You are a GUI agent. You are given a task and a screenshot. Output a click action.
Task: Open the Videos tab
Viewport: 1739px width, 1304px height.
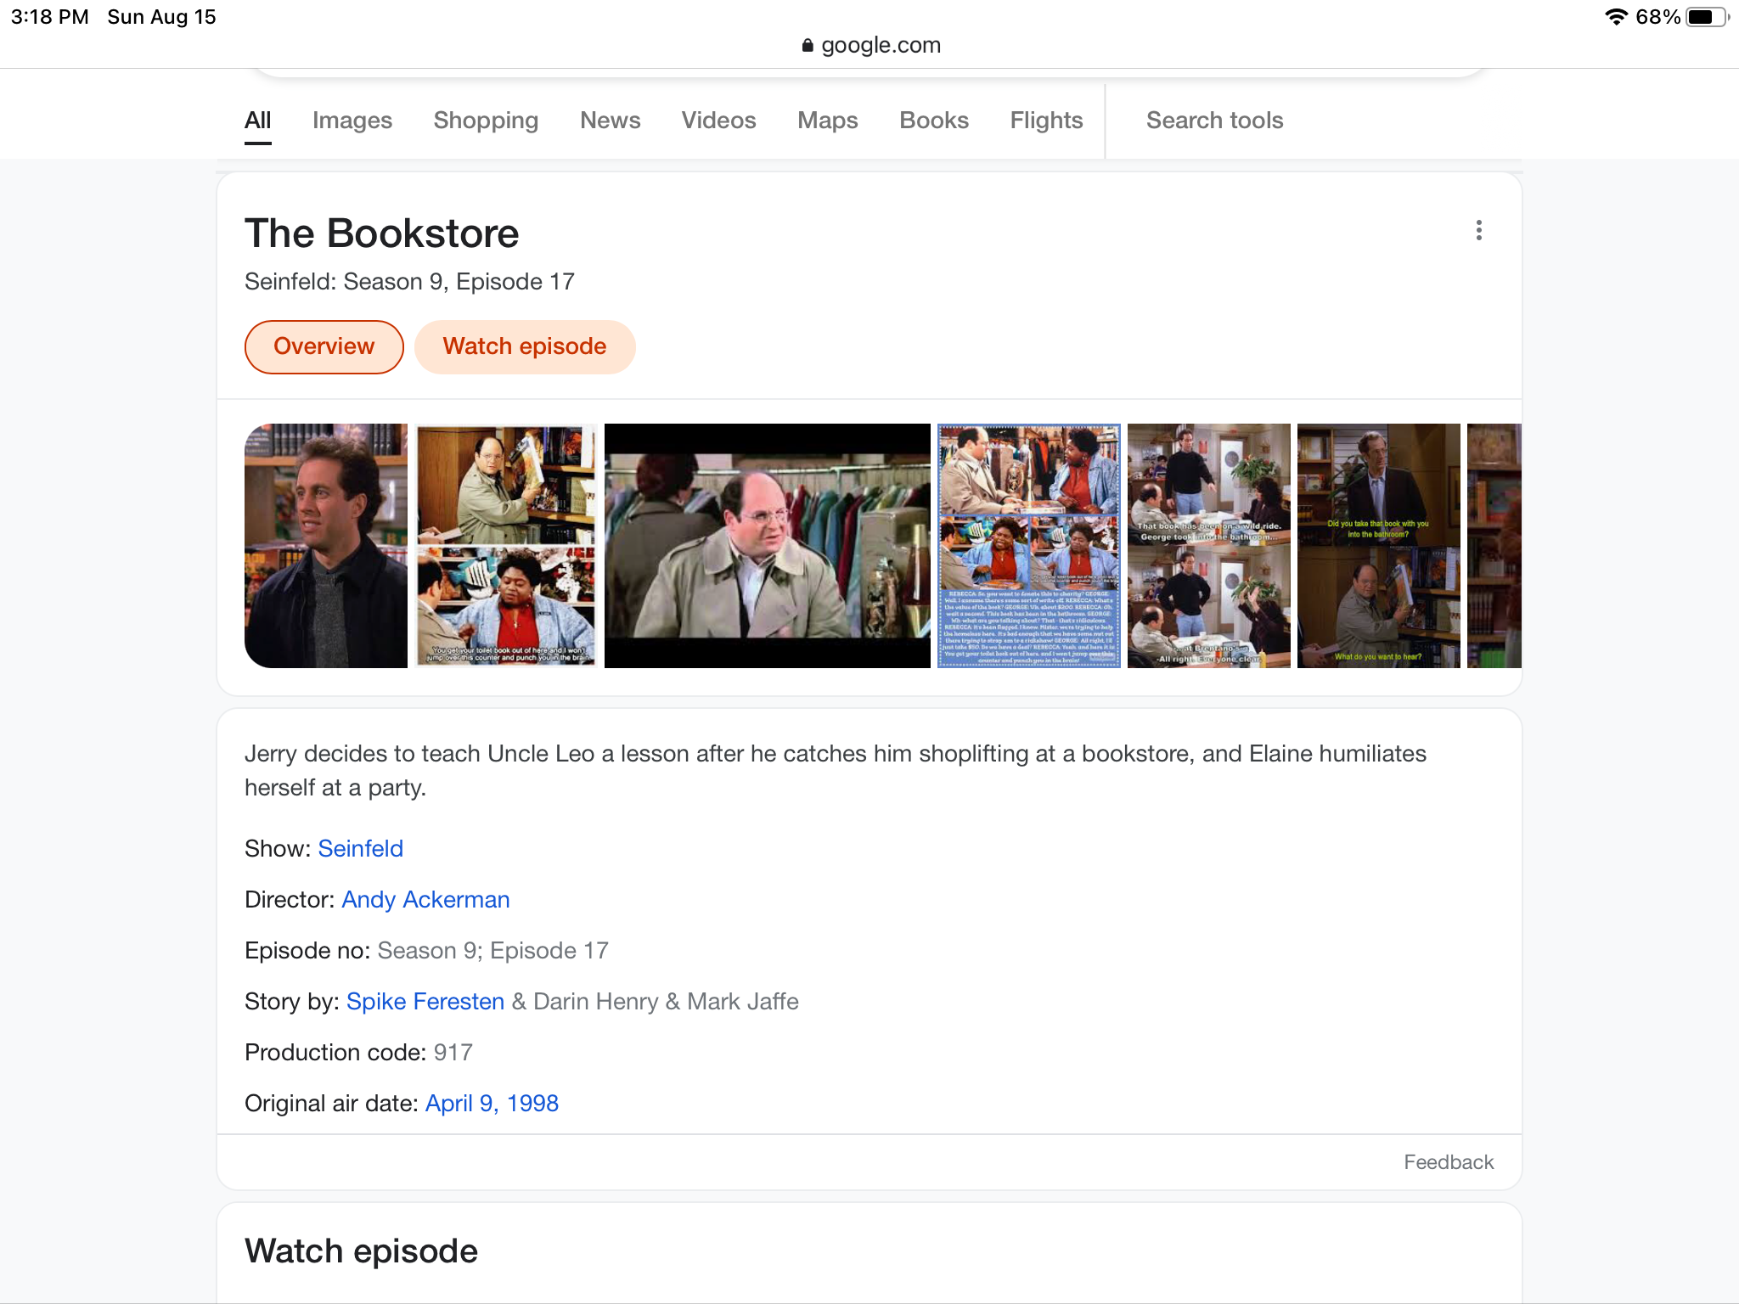[718, 121]
